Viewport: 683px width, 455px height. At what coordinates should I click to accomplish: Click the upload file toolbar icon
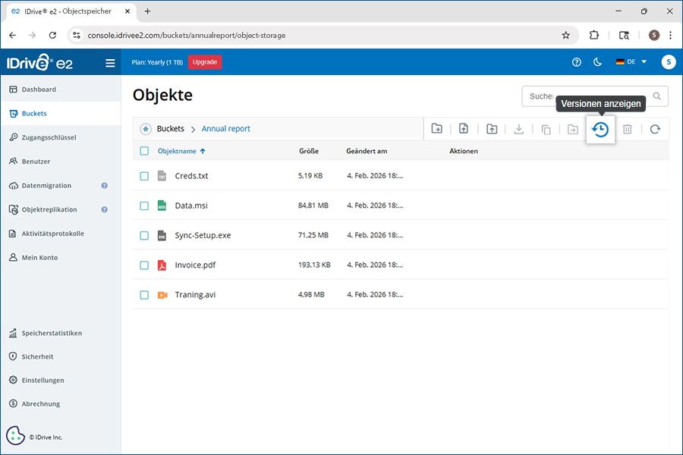464,129
